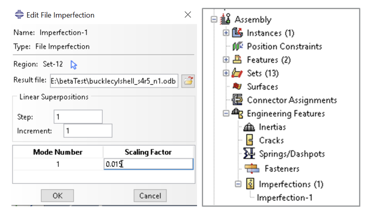Click the Sets folder icon
Image resolution: width=366 pixels, height=215 pixels.
237,73
